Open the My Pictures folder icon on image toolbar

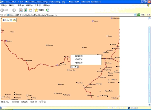coord(15,20)
